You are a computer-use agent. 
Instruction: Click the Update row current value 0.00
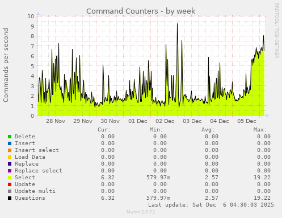click(108, 184)
